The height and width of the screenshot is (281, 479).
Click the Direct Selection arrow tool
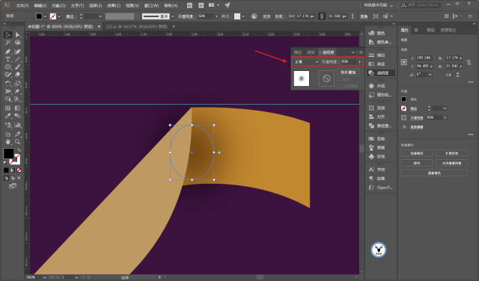tap(17, 35)
